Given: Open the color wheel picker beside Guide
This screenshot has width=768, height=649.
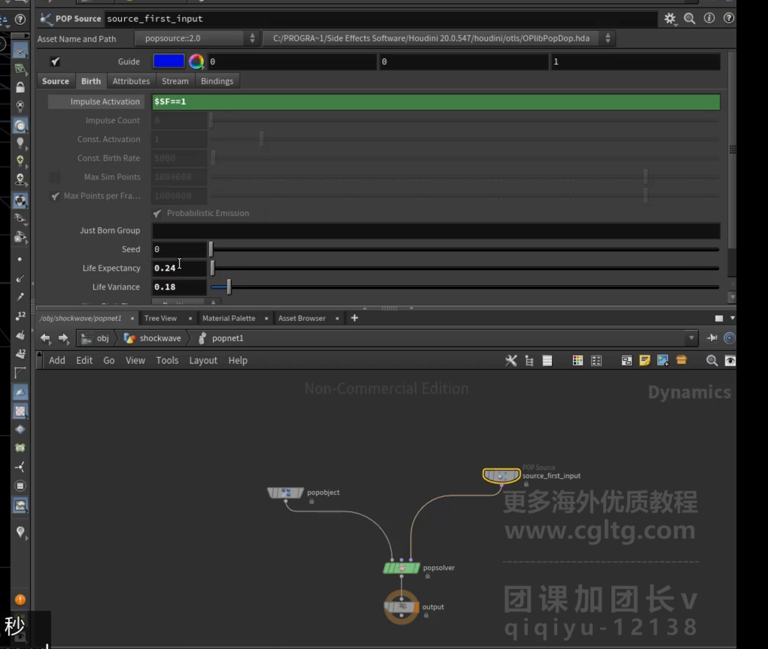Looking at the screenshot, I should [x=196, y=61].
